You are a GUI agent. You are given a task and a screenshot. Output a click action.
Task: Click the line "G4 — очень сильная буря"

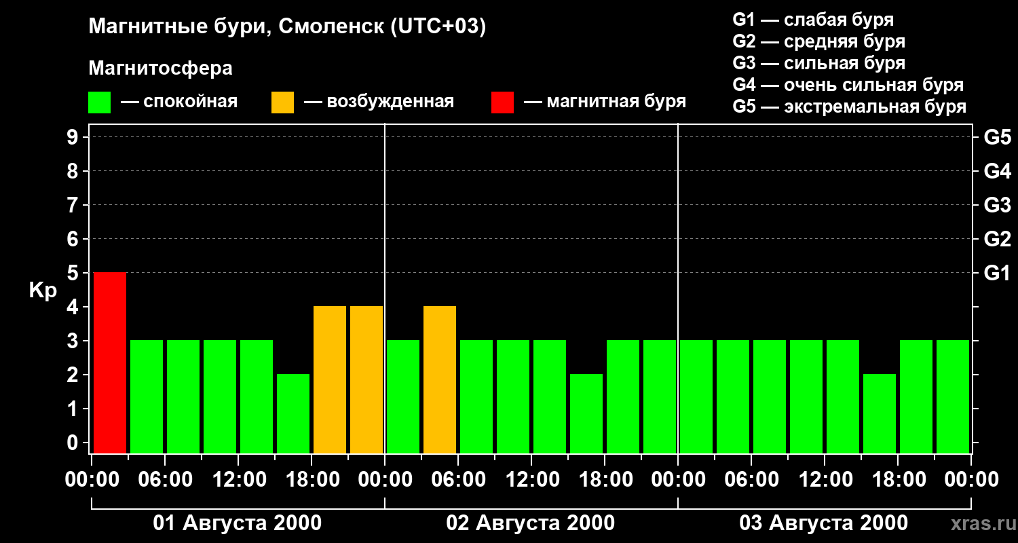(848, 85)
